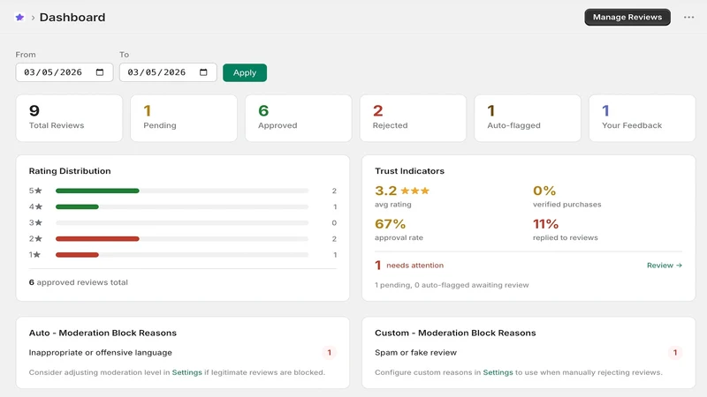Open the Total Reviews card

click(69, 118)
